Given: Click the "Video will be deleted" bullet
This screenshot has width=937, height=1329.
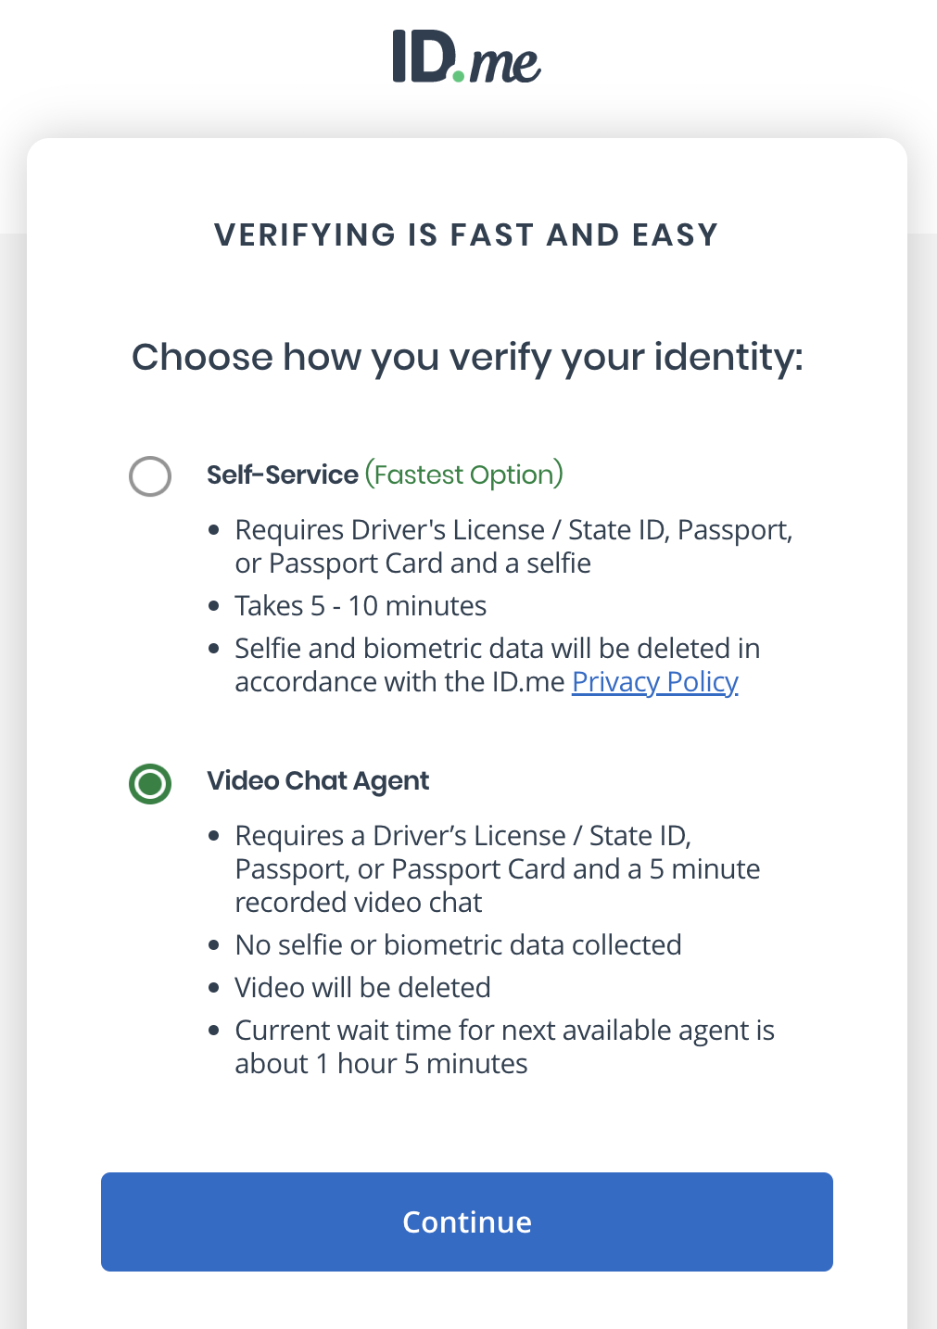Looking at the screenshot, I should pos(362,988).
